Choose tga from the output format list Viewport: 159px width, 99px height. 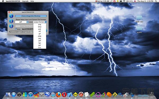click(x=40, y=43)
